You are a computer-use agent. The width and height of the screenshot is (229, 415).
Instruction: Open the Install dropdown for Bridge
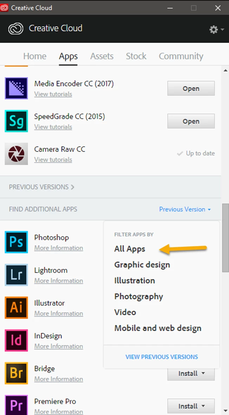click(x=191, y=374)
